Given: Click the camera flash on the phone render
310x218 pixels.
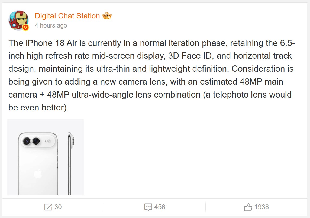Looking at the screenshot, I should (49, 141).
